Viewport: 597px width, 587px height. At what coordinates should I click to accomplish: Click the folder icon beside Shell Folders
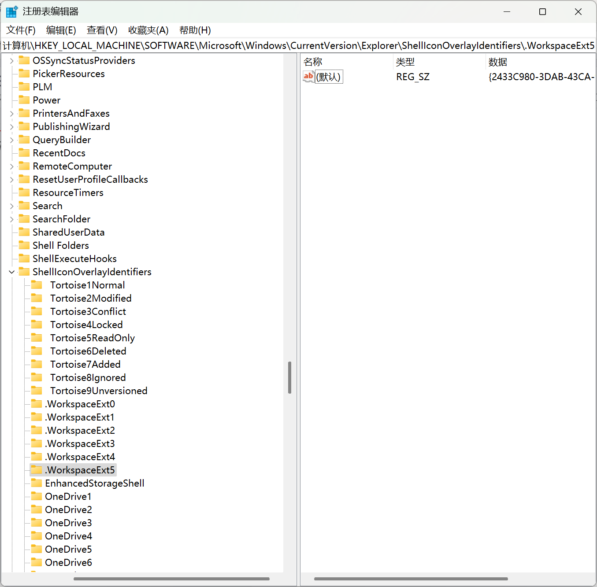point(24,245)
